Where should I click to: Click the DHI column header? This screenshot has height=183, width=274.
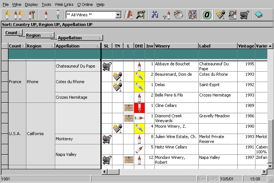pos(139,46)
